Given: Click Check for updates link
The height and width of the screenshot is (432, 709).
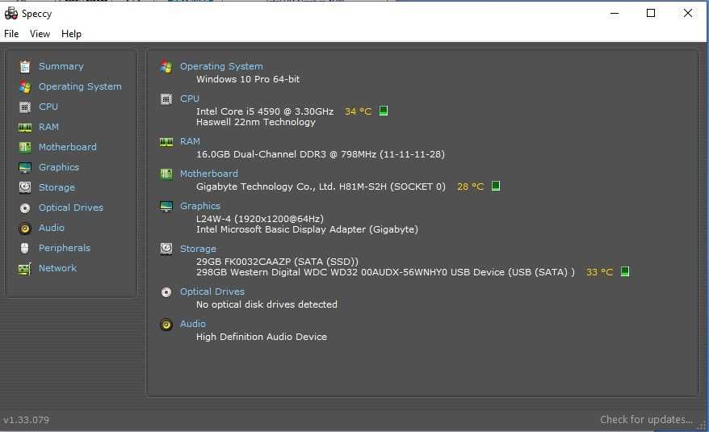Looking at the screenshot, I should click(x=647, y=420).
